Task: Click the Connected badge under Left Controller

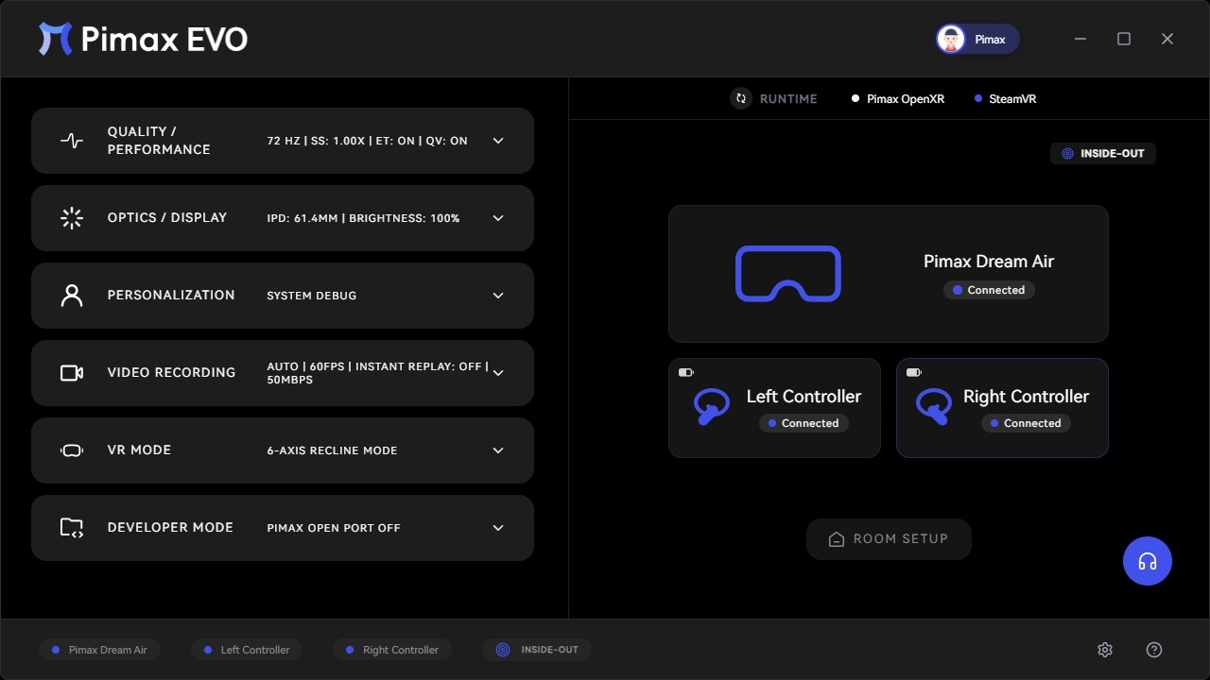Action: click(804, 423)
